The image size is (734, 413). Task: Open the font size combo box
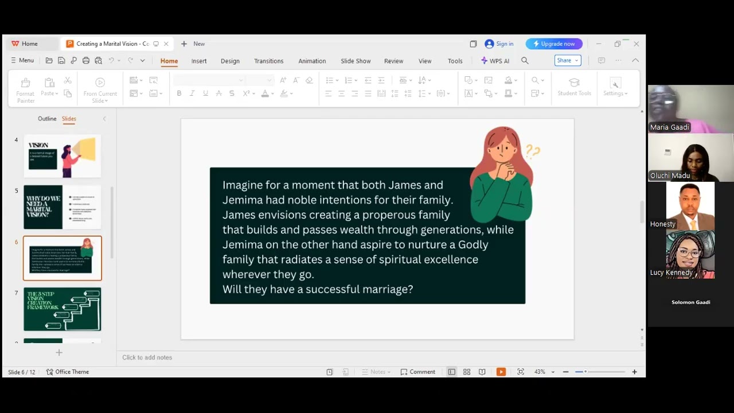(260, 80)
